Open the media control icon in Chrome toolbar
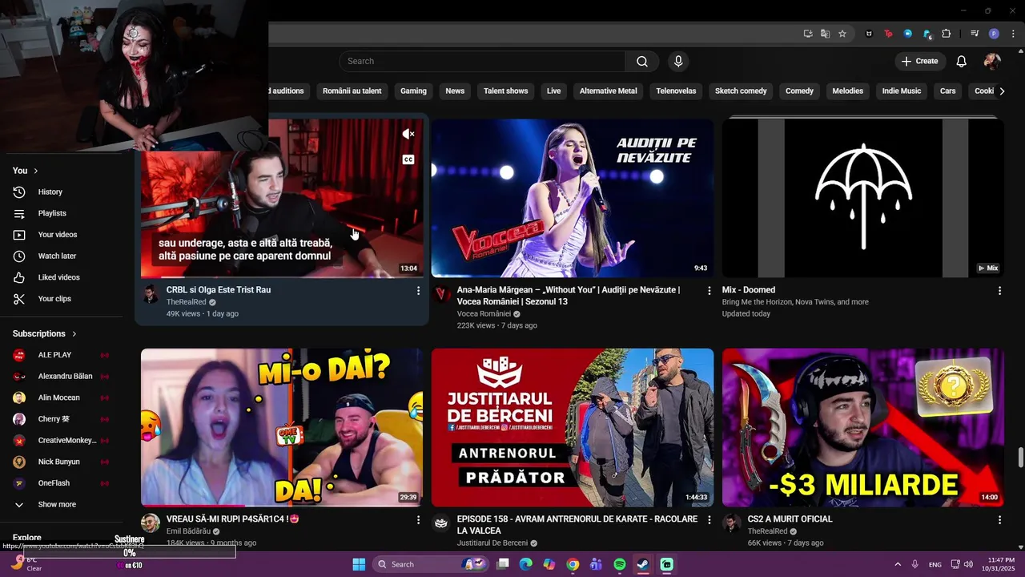1025x577 pixels. point(975,34)
